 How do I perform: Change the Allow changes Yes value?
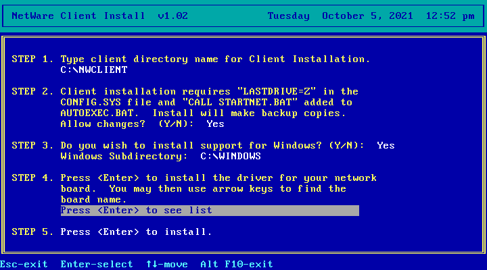click(215, 124)
